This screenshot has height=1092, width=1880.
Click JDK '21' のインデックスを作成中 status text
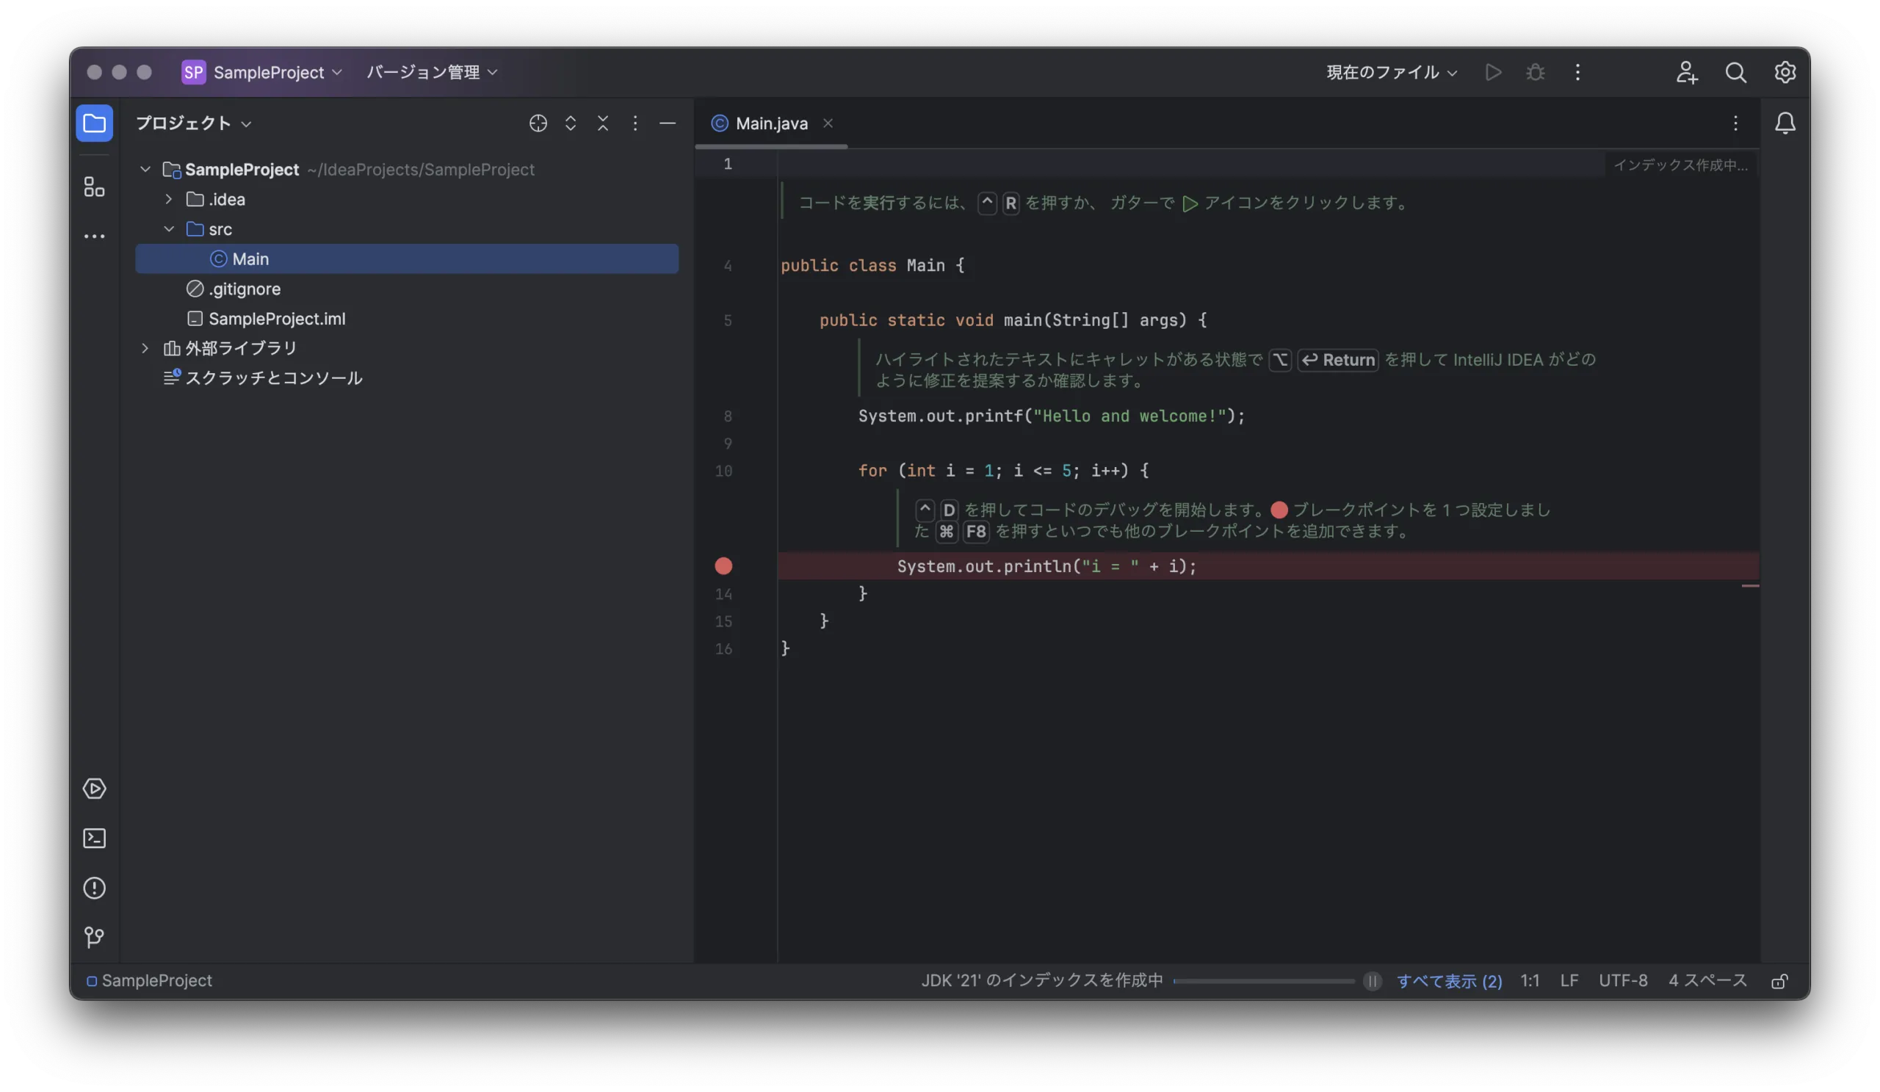click(1042, 981)
